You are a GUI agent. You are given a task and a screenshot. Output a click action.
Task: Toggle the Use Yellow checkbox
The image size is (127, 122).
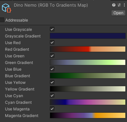click(52, 82)
